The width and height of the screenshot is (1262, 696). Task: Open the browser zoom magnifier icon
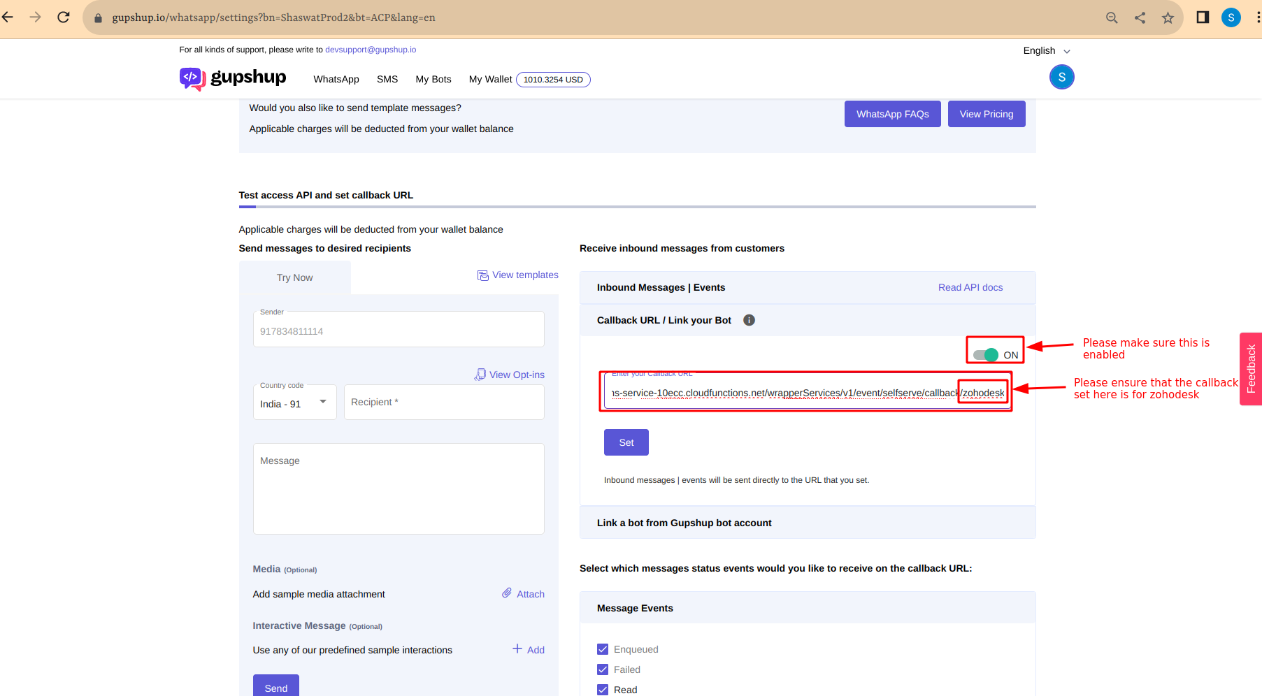[1112, 18]
